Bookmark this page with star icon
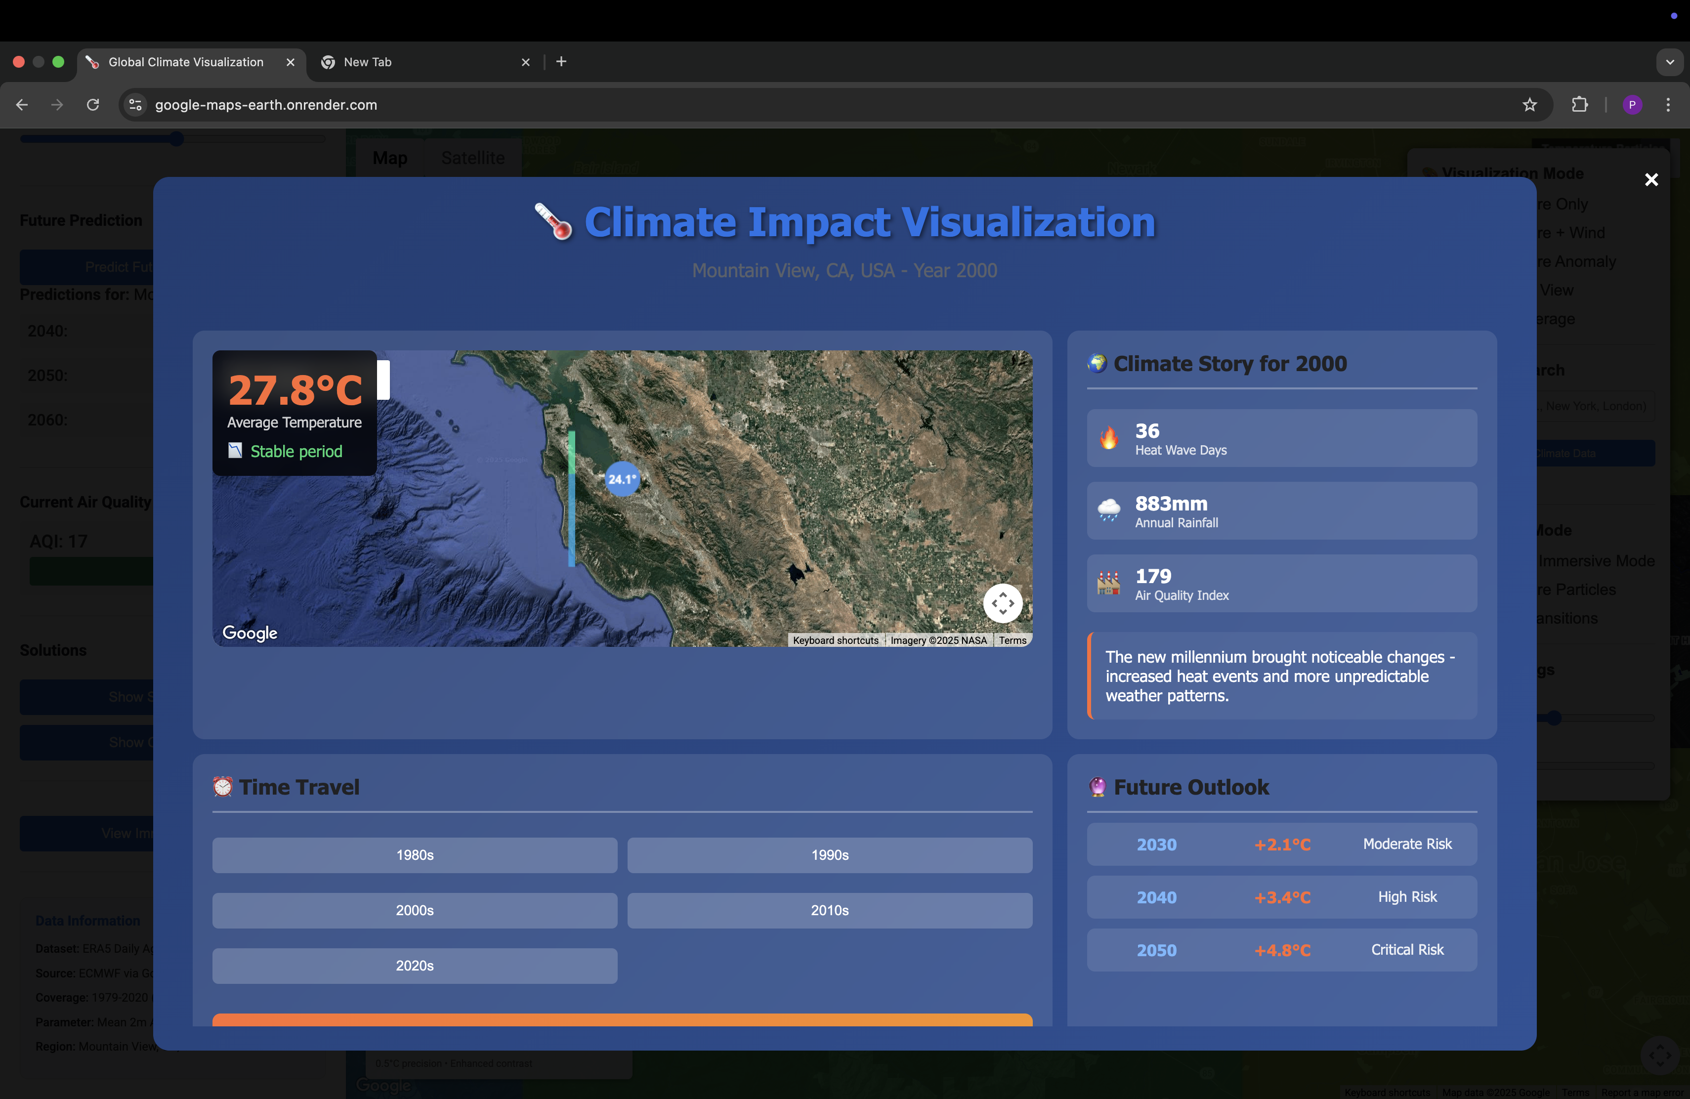This screenshot has height=1099, width=1690. click(x=1529, y=105)
